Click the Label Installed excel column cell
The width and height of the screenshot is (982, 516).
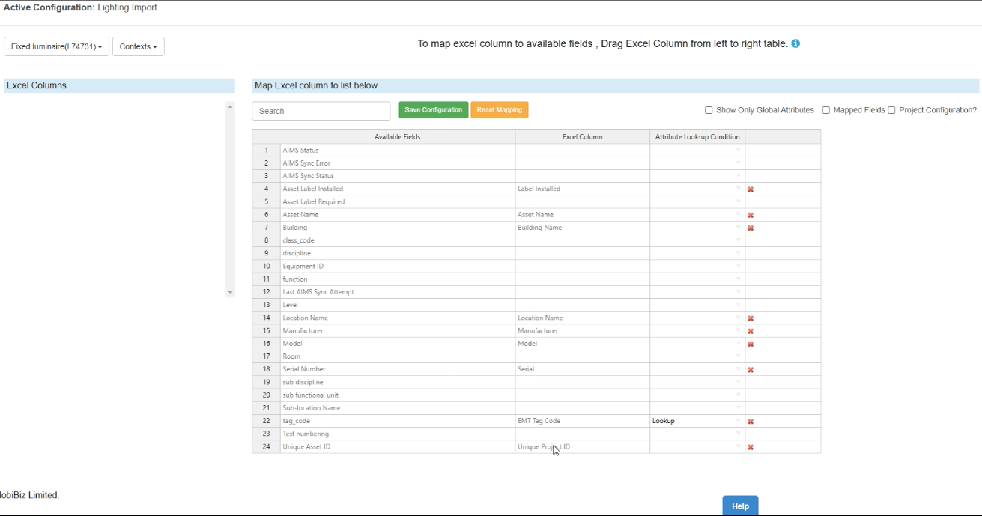[582, 189]
